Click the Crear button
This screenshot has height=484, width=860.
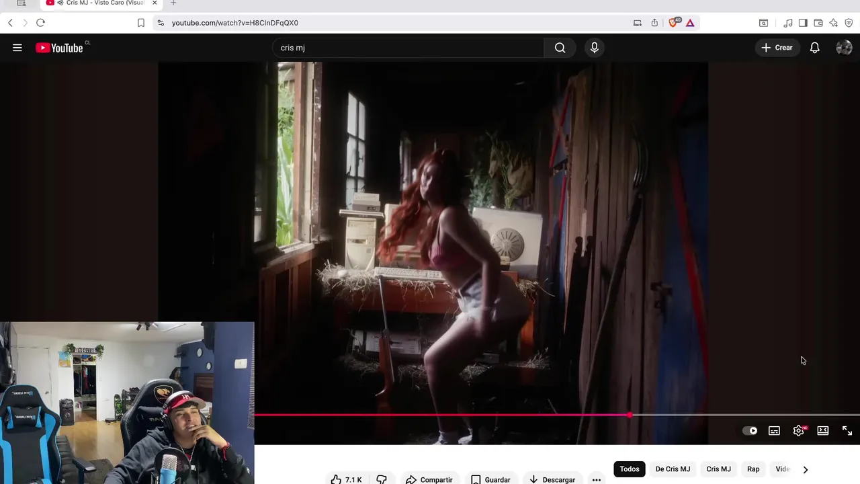(777, 48)
